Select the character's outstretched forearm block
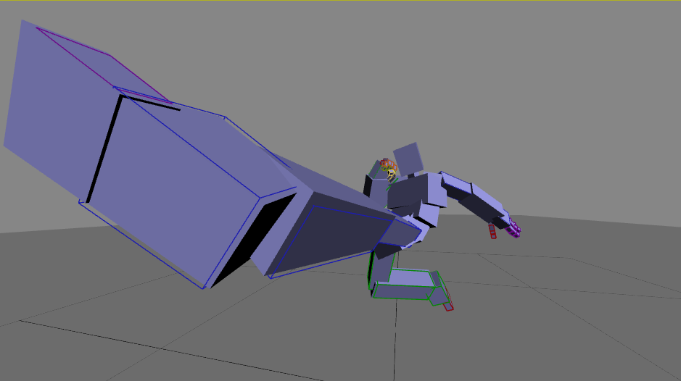This screenshot has width=681, height=381. click(x=486, y=203)
